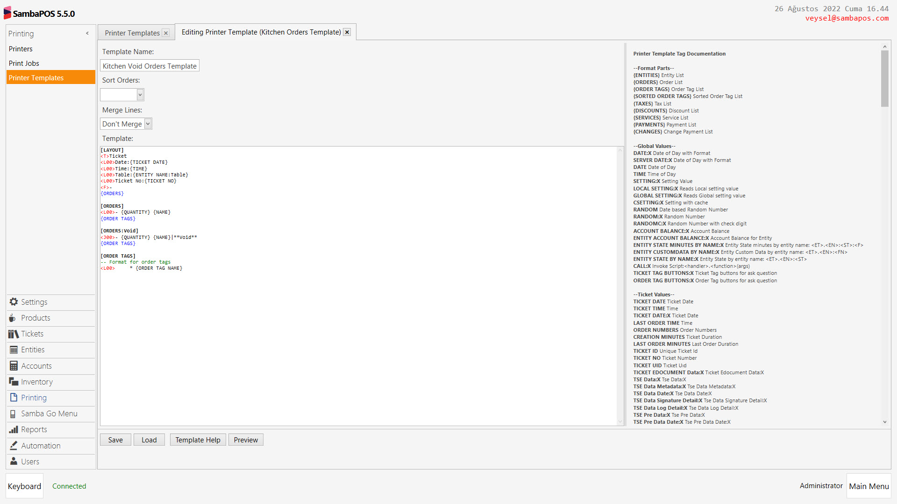
Task: Click the date and time display
Action: click(832, 9)
